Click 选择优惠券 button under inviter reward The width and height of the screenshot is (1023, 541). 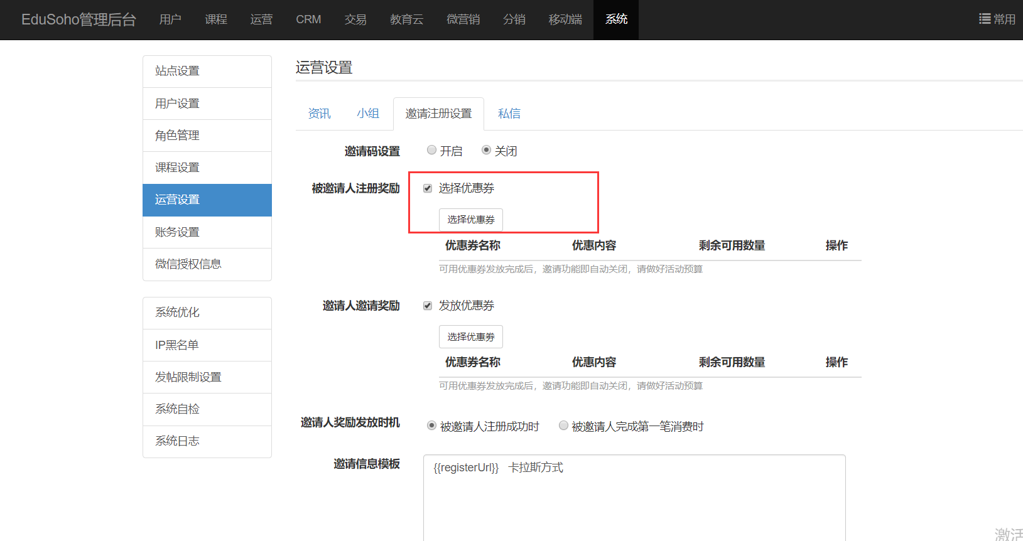[x=470, y=337]
